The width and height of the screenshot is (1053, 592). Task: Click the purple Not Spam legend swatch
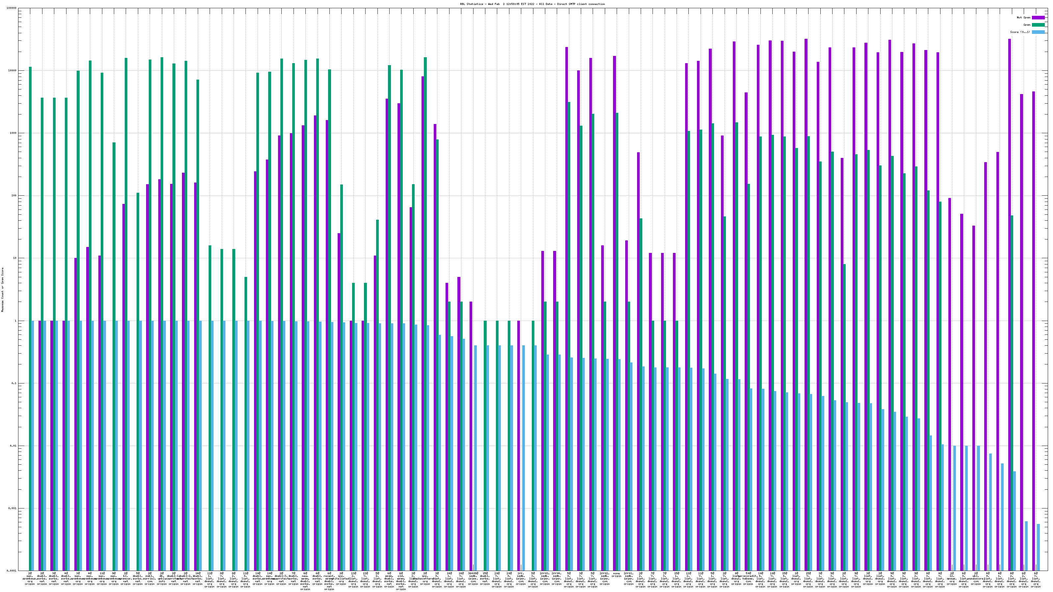coord(1038,17)
